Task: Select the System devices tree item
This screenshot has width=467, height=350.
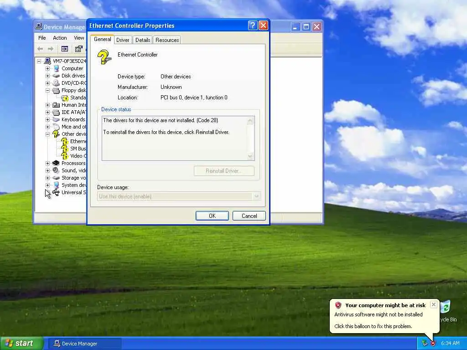Action: [73, 185]
